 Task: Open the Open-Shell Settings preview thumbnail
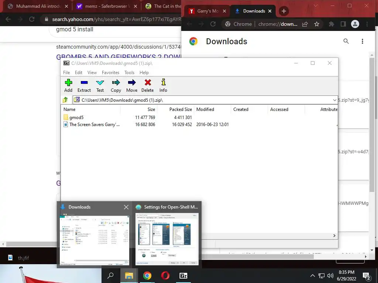[x=167, y=239]
